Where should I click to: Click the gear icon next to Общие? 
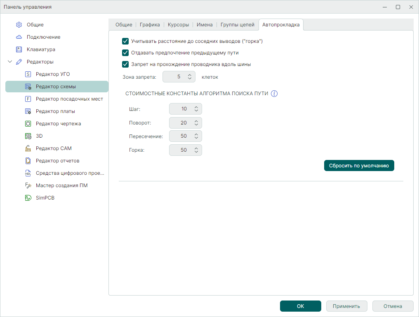pos(19,25)
